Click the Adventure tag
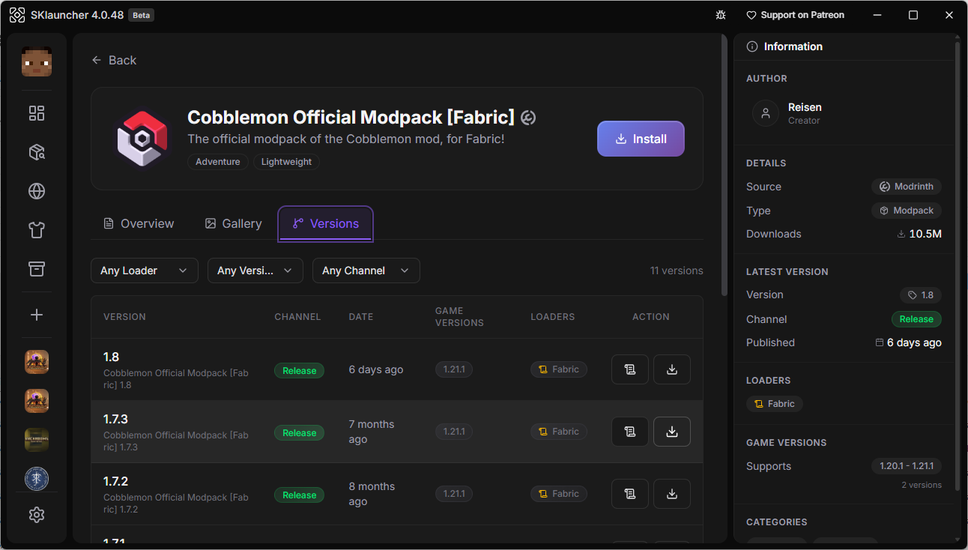The width and height of the screenshot is (968, 550). [x=218, y=162]
